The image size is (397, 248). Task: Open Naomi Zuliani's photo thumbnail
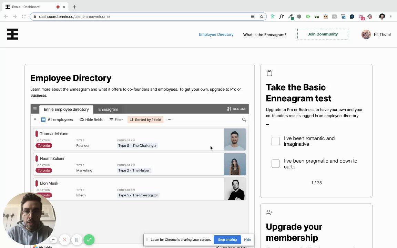(x=235, y=164)
